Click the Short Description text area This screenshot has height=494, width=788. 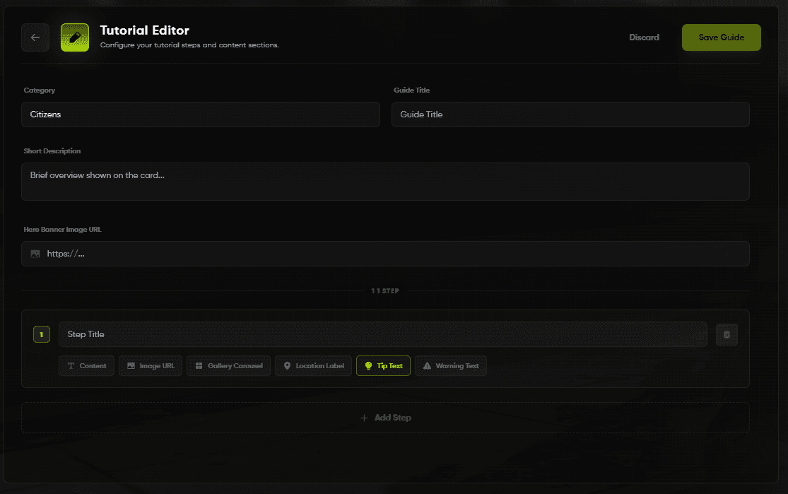pyautogui.click(x=385, y=182)
